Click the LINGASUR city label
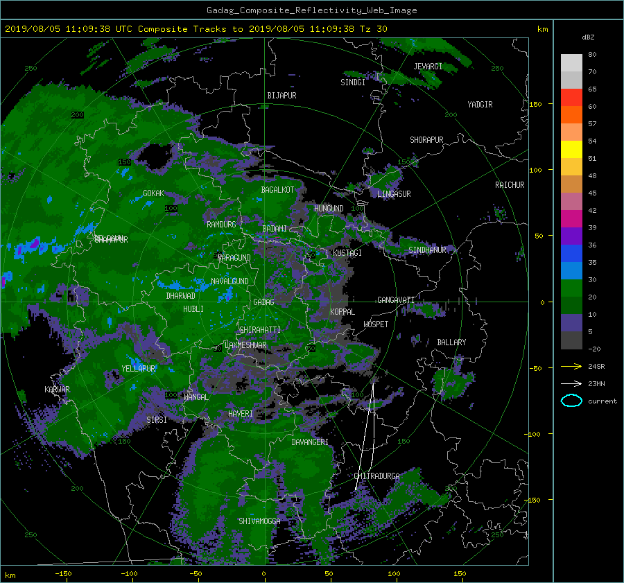This screenshot has height=583, width=624. (394, 194)
